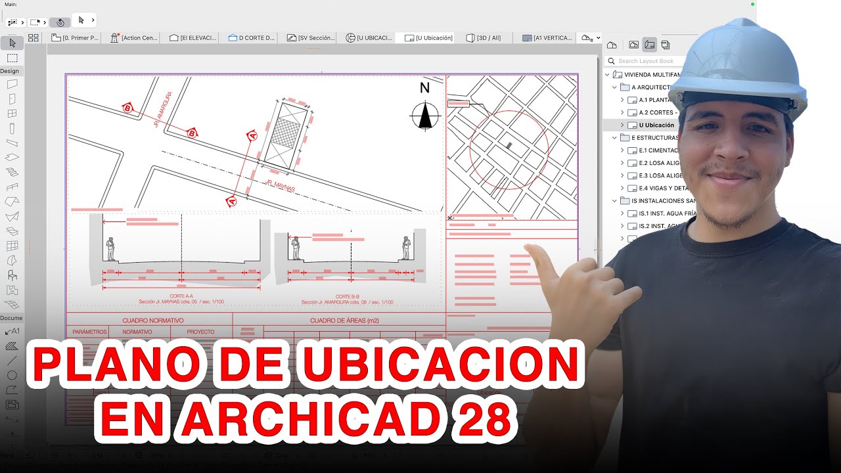Select the Beam tool in Design toolbox
This screenshot has height=473, width=841.
pyautogui.click(x=12, y=143)
